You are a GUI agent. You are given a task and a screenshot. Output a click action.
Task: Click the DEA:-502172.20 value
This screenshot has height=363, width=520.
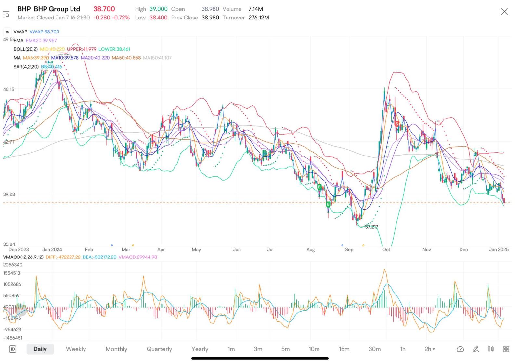pyautogui.click(x=99, y=257)
